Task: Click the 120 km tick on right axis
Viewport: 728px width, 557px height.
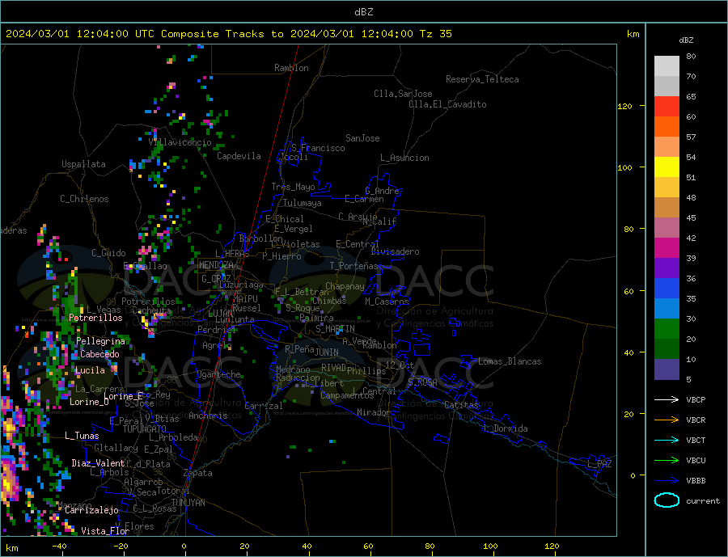Action: (625, 106)
